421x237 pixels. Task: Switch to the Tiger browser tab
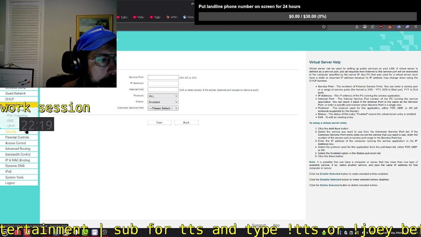155,17
